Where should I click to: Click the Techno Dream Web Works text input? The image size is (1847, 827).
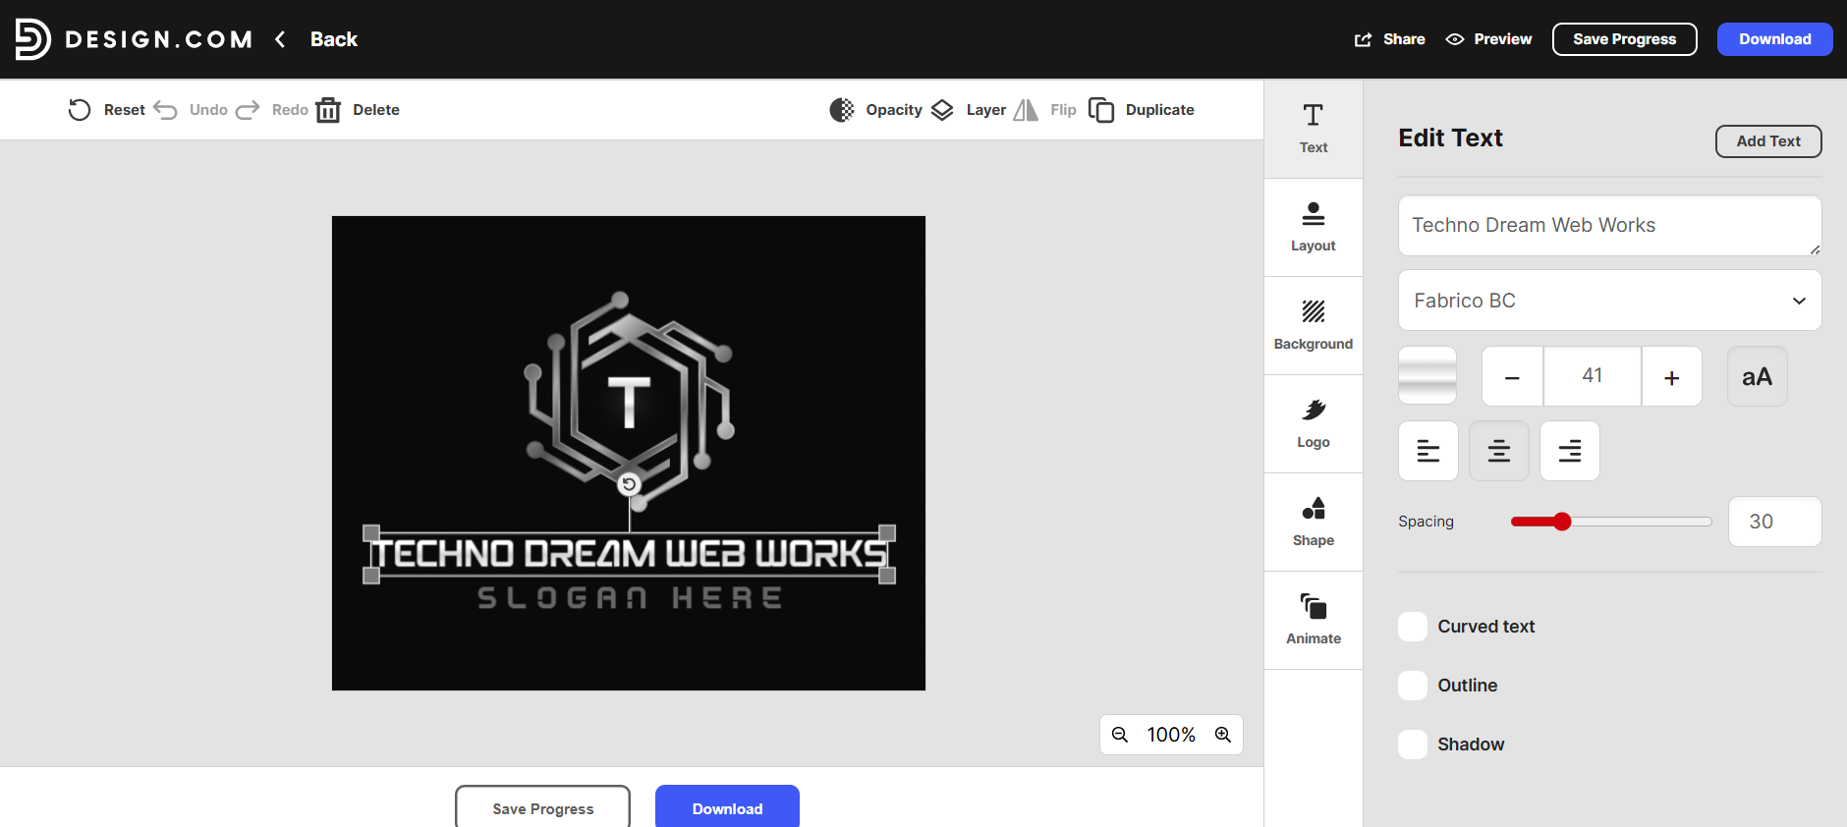click(x=1610, y=226)
